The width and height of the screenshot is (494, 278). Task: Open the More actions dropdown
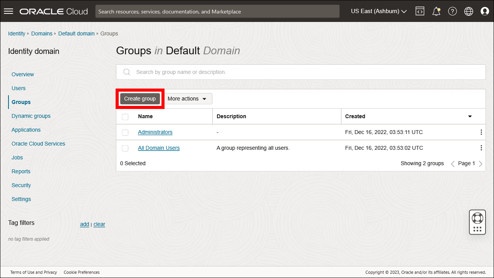tap(188, 99)
